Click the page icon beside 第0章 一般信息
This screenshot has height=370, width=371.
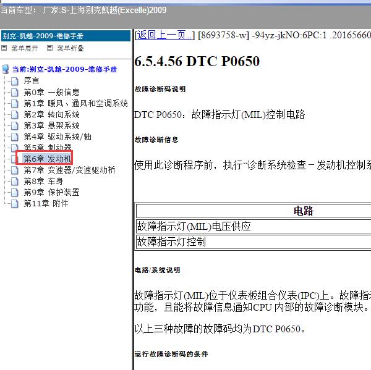pos(15,92)
